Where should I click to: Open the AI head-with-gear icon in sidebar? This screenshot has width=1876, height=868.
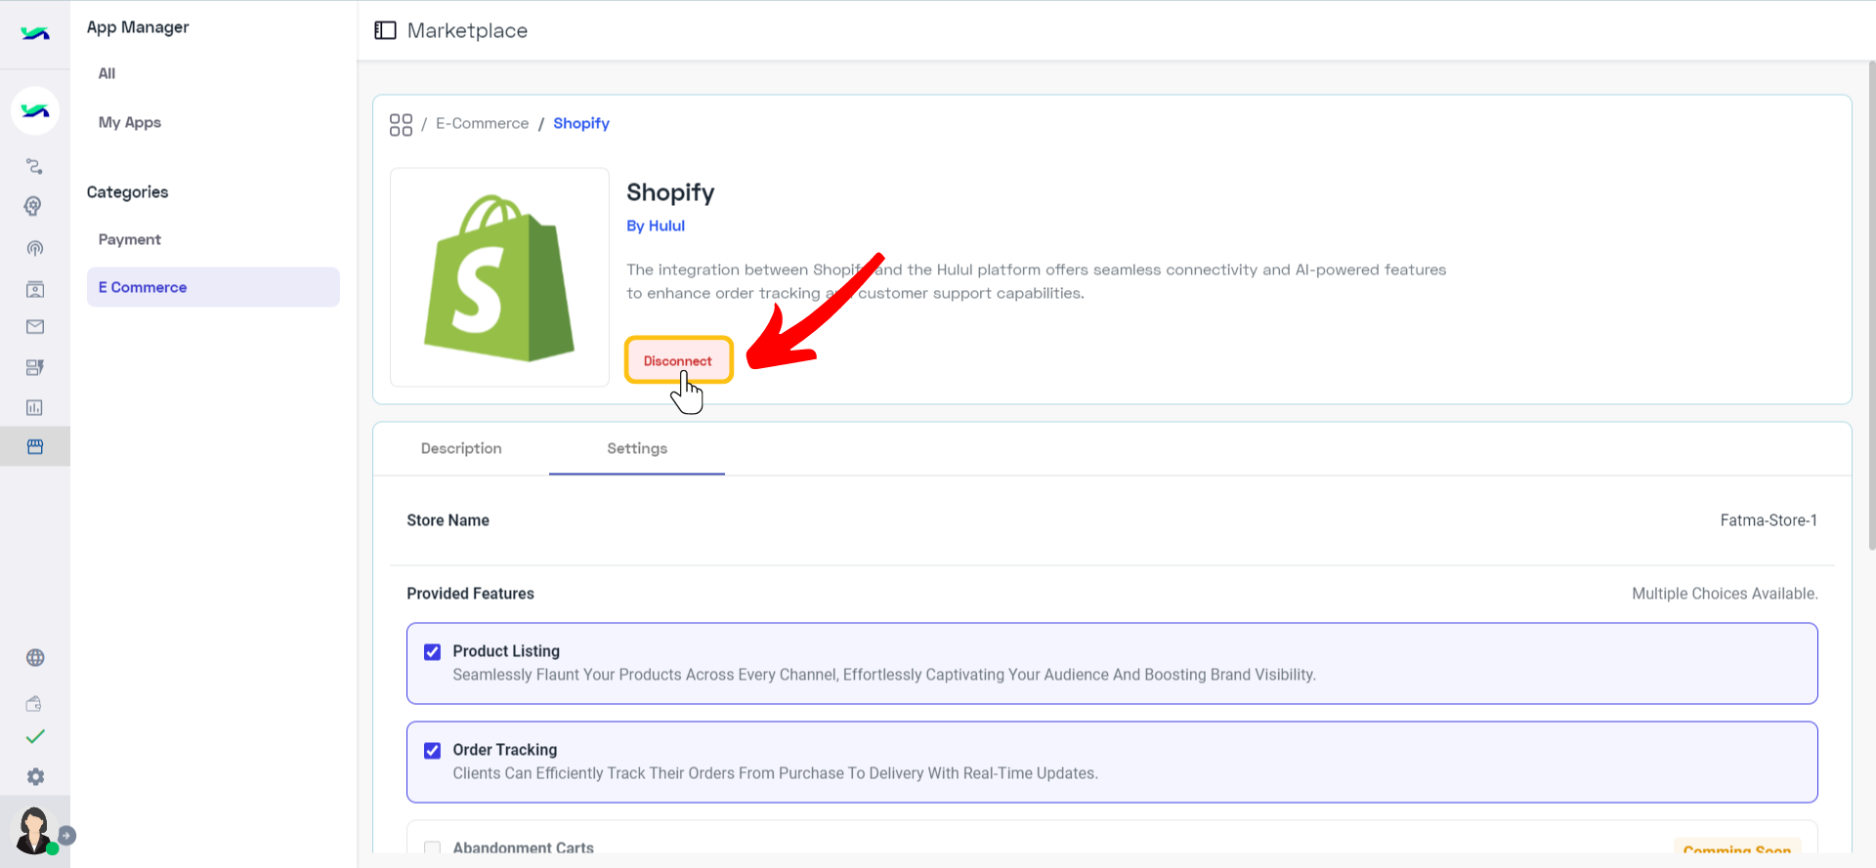(34, 206)
